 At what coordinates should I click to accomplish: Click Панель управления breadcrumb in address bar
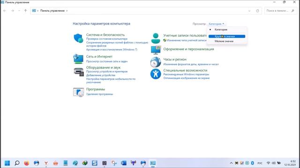[52, 11]
